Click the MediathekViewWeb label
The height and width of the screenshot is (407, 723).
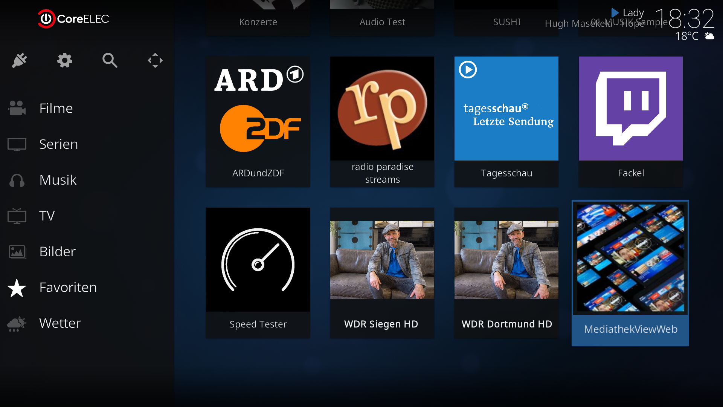pos(631,329)
